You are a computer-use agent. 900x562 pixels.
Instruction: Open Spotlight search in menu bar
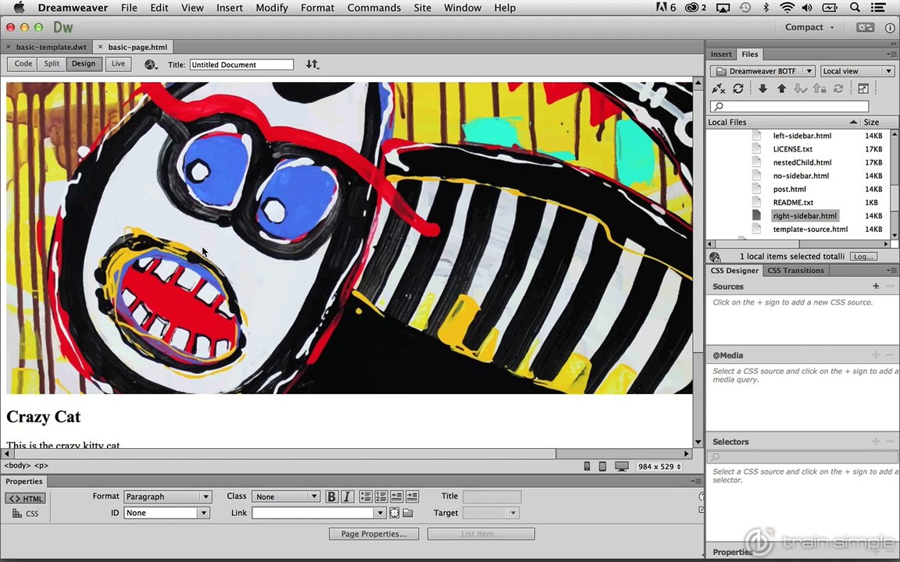point(855,8)
